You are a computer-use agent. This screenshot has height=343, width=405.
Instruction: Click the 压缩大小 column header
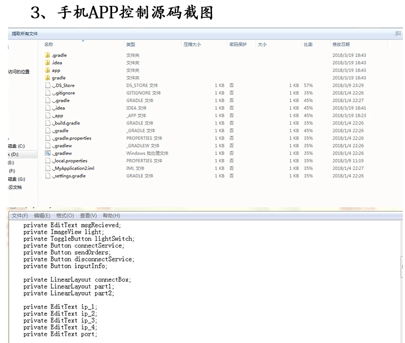(x=192, y=45)
